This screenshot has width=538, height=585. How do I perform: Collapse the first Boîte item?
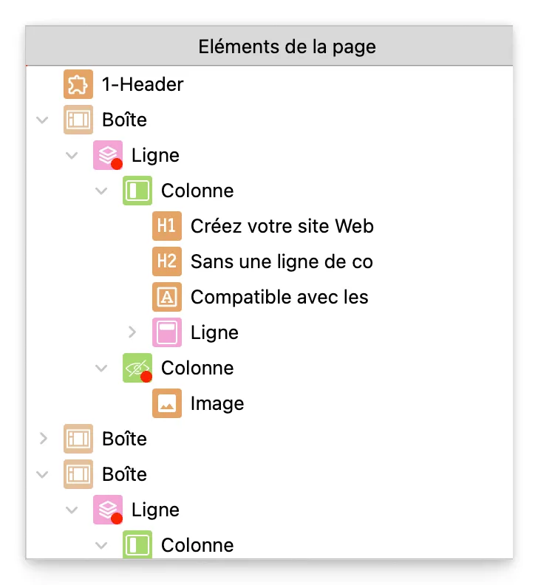click(x=43, y=120)
